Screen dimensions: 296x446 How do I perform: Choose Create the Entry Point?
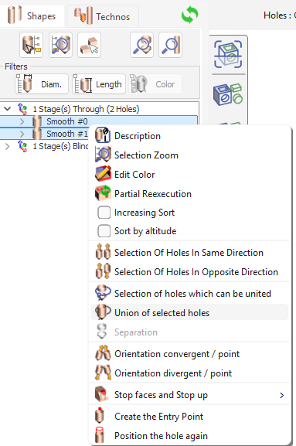coord(190,417)
